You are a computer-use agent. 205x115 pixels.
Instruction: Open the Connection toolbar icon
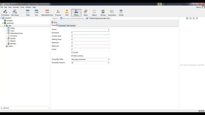[x=5, y=12]
